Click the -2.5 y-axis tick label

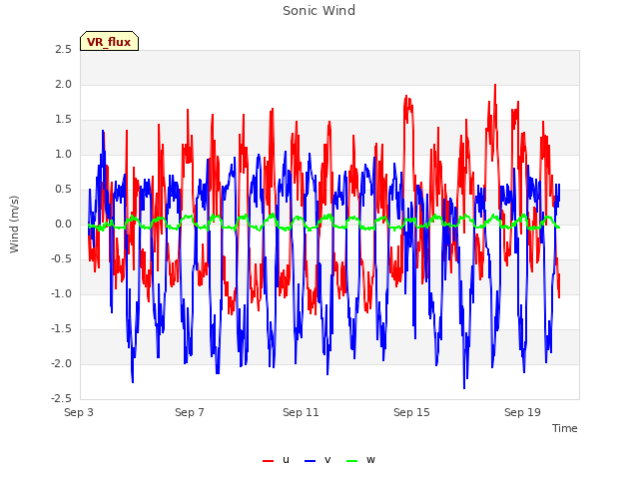pyautogui.click(x=62, y=399)
